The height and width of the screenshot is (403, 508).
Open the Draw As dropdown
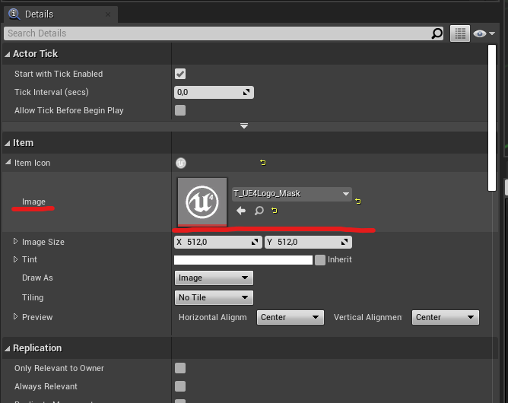[x=213, y=278]
